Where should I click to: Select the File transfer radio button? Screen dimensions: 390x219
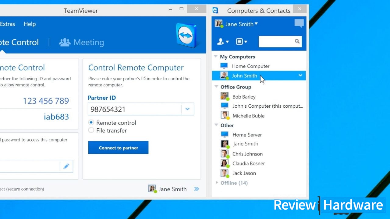(x=91, y=130)
